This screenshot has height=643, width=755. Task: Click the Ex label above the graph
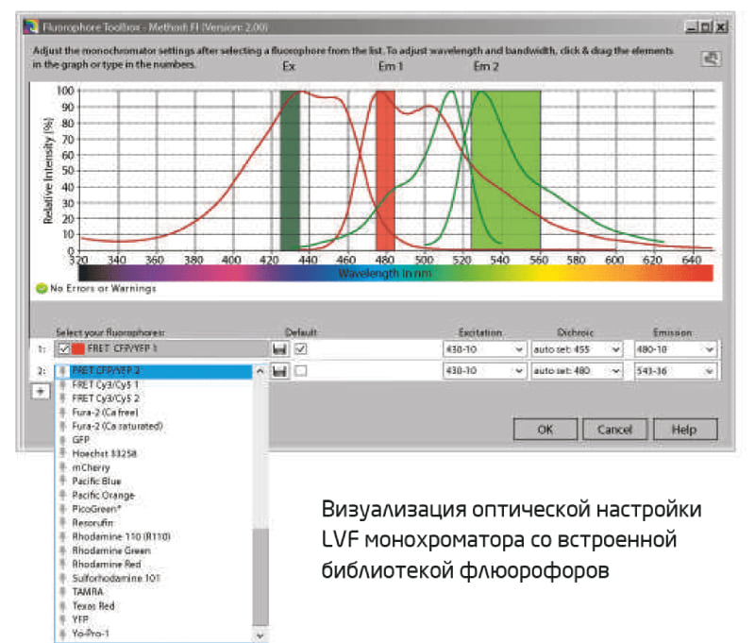(289, 66)
